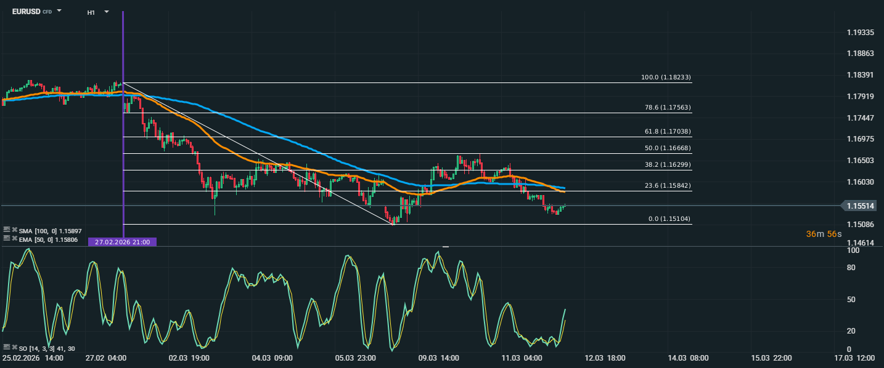Image resolution: width=884 pixels, height=368 pixels.
Task: Click the pane resize handle above stochastic
Action: coord(445,247)
